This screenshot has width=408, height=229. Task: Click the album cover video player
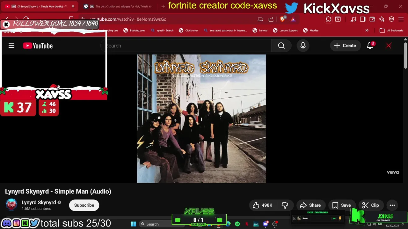tap(201, 119)
